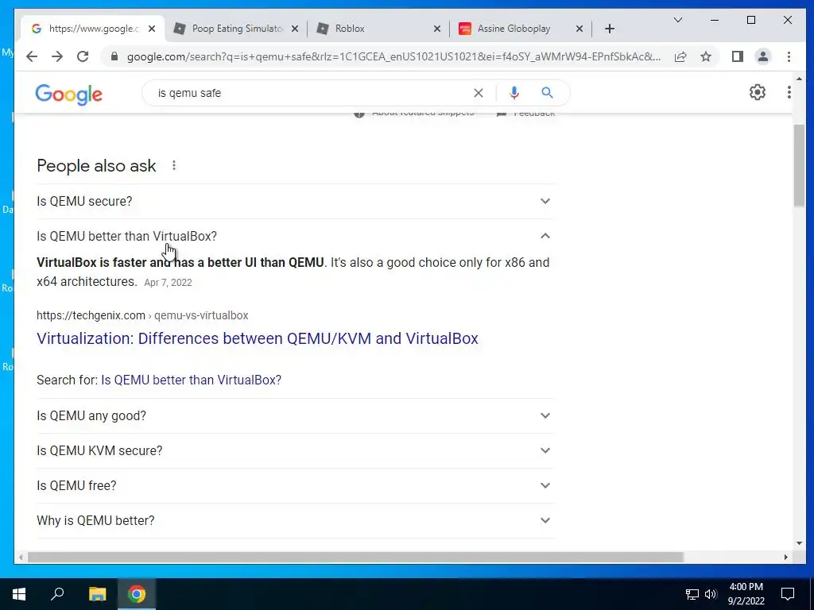Expand "Is QEMU secure?" question

pos(295,201)
